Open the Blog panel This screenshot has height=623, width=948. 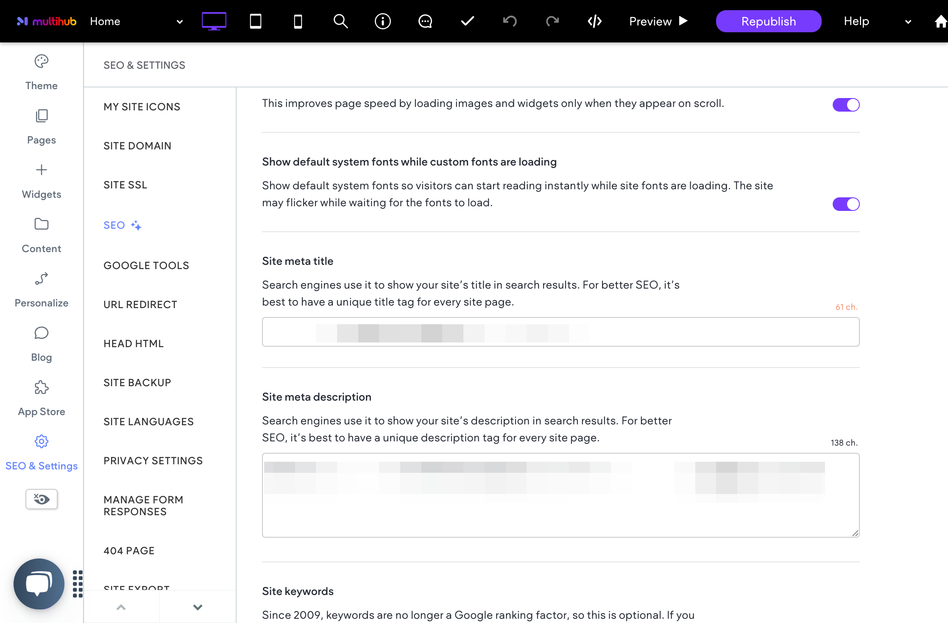tap(42, 345)
